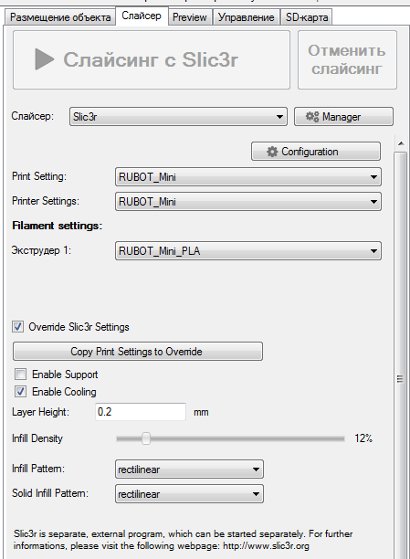
Task: Click the scrollbar up arrow
Action: [401, 143]
